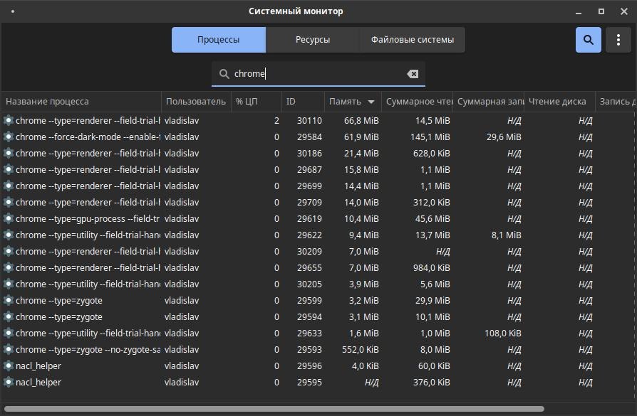Sort by Суммарная запись column header
Viewport: 637px width, 416px height.
pos(488,102)
